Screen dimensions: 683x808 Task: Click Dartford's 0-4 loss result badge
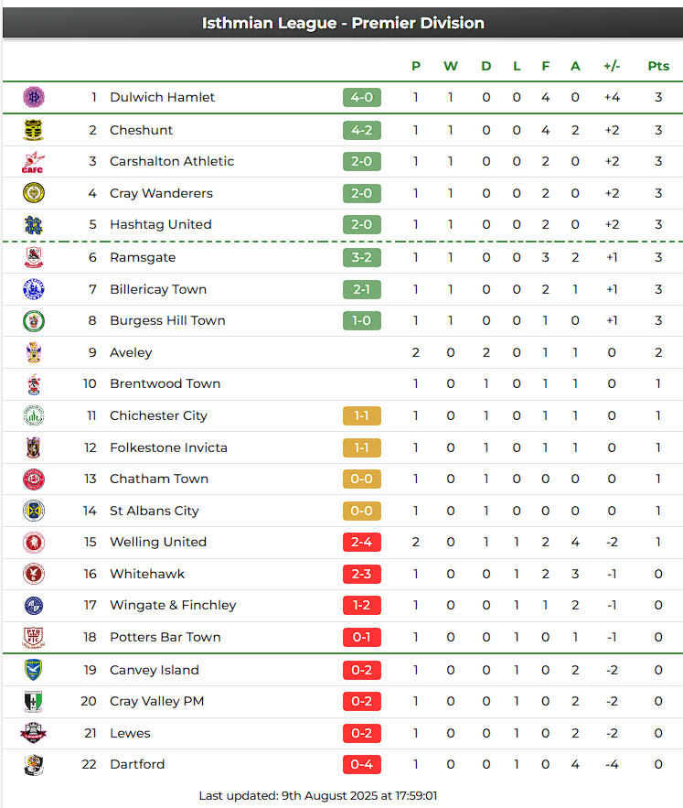point(362,764)
